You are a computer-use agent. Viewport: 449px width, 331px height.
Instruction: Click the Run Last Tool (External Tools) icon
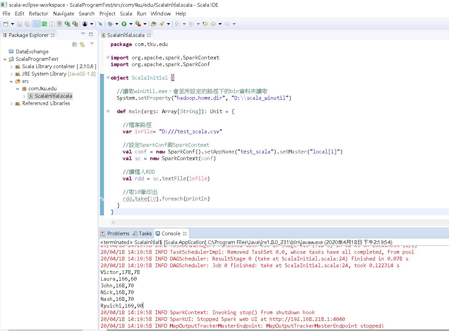pos(138,24)
